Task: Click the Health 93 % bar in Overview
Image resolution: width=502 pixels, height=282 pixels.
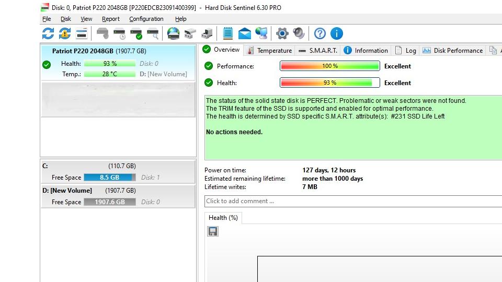Action: point(330,83)
